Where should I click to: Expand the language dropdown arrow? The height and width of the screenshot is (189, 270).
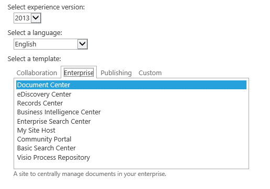(83, 44)
